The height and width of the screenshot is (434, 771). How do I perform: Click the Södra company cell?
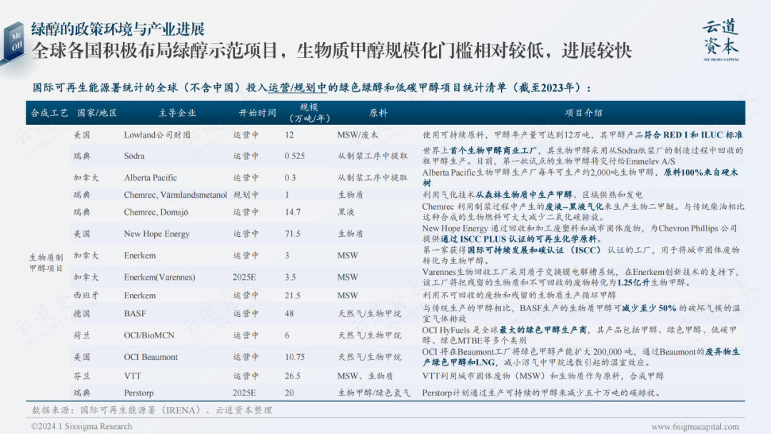(134, 156)
